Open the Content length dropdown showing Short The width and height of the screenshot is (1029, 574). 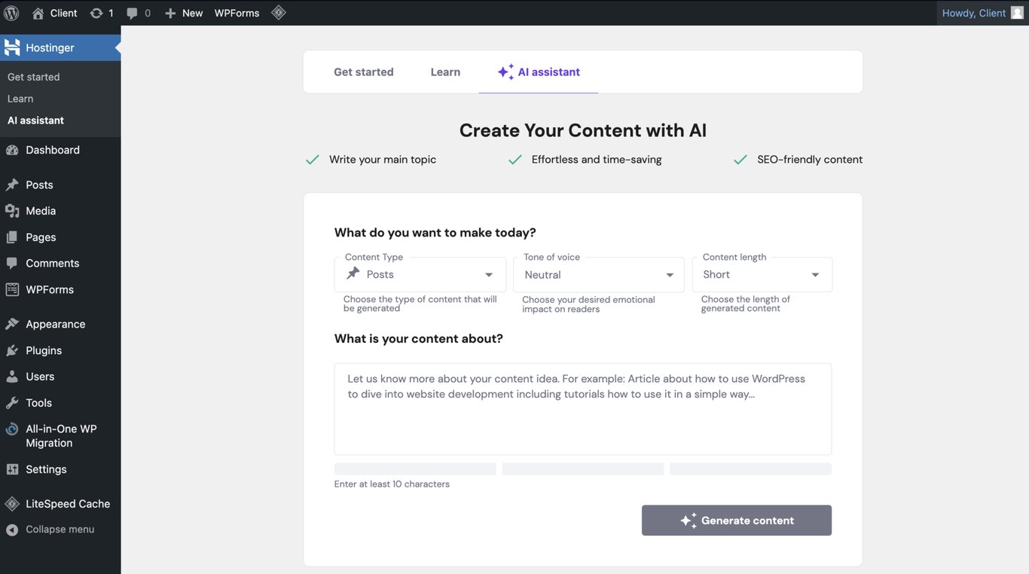coord(762,274)
